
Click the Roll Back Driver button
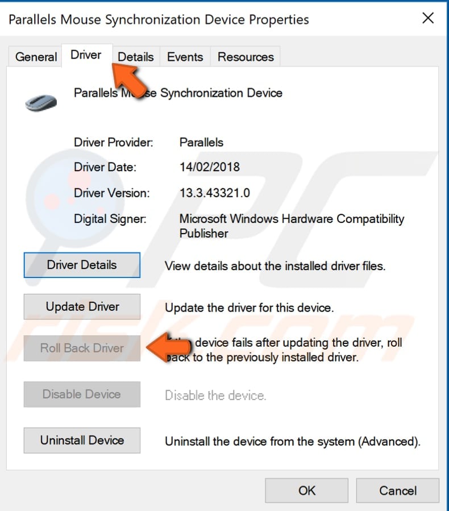pyautogui.click(x=82, y=348)
